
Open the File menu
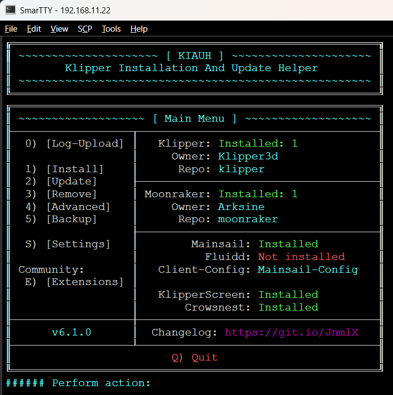(11, 29)
